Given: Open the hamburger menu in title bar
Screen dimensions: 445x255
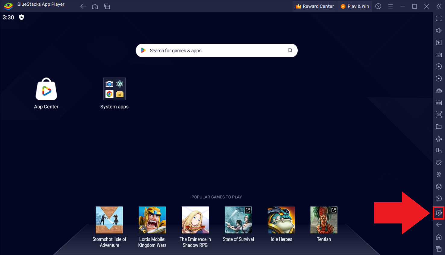Looking at the screenshot, I should point(390,6).
